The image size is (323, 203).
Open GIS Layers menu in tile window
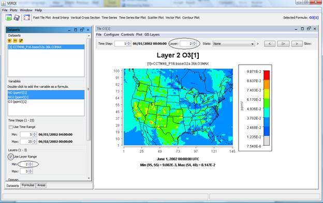(x=152, y=35)
